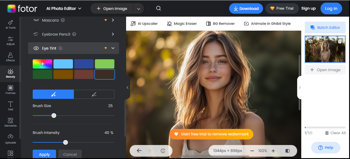Open the Batch Editor
The image size is (350, 159).
pyautogui.click(x=325, y=27)
